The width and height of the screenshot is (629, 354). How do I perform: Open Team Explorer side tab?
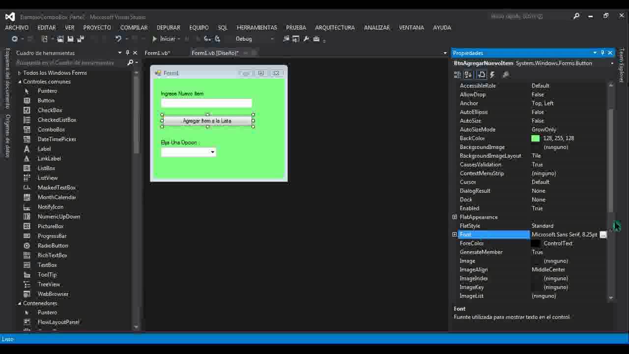[622, 65]
